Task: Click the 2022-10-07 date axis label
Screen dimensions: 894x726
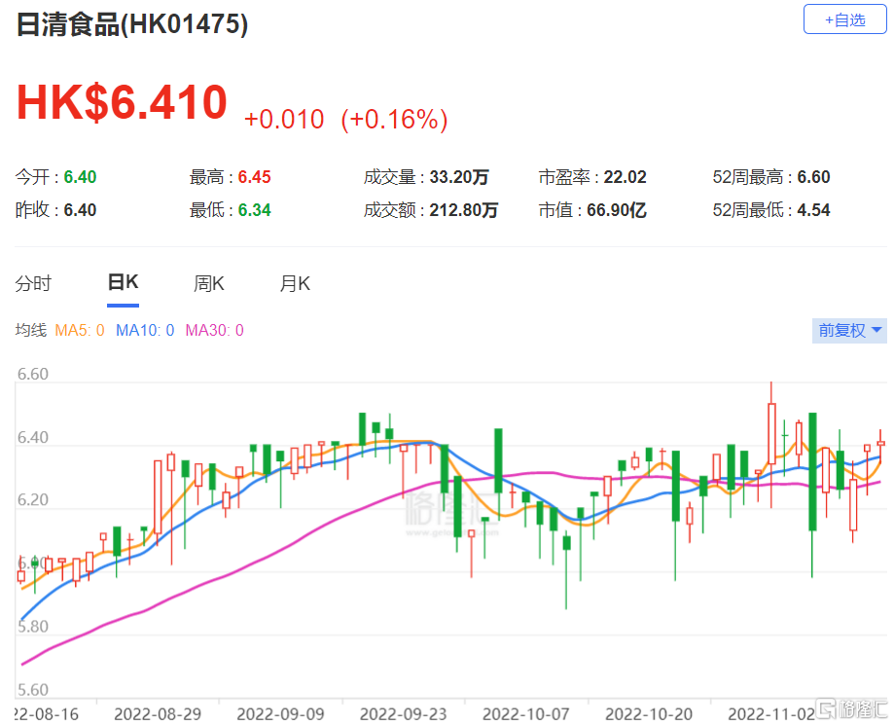Action: coord(525,714)
